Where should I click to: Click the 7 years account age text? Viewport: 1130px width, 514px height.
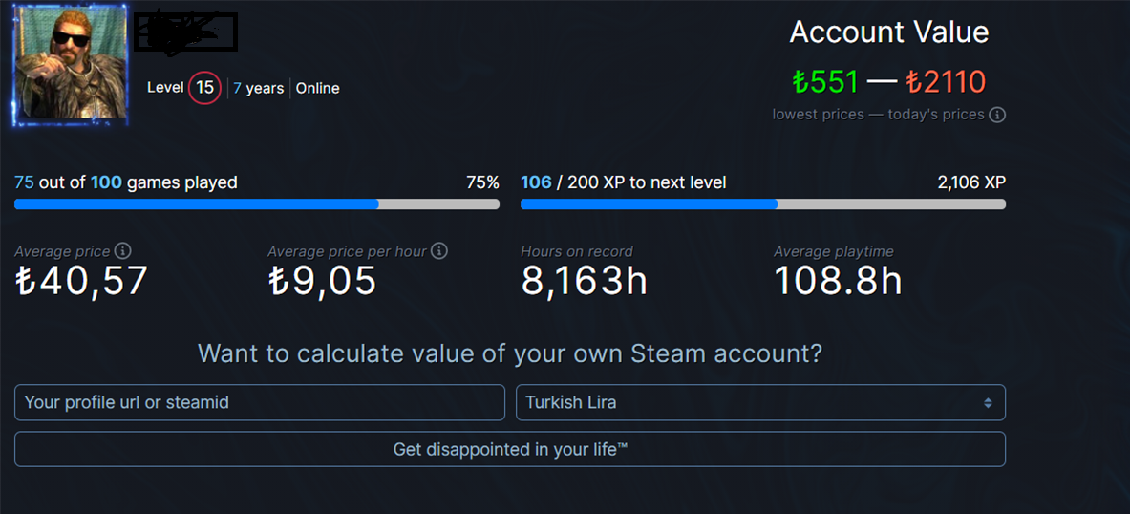[258, 89]
